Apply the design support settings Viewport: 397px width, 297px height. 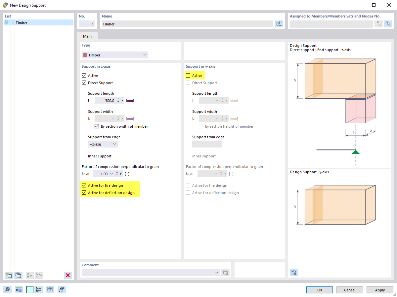coord(379,290)
